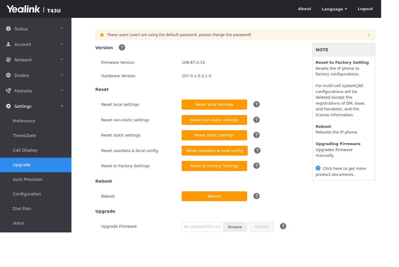Open Configuration settings page
The height and width of the screenshot is (267, 399).
point(36,194)
